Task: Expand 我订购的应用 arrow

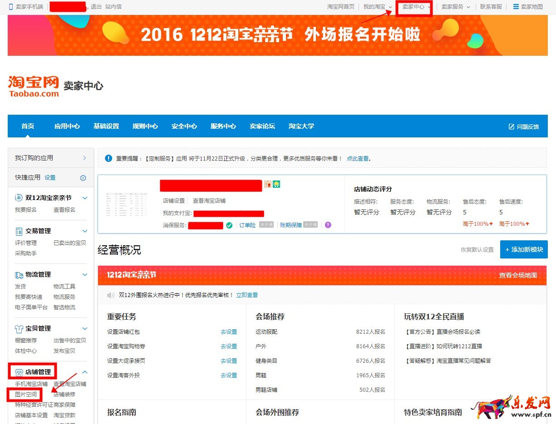Action: pyautogui.click(x=84, y=158)
